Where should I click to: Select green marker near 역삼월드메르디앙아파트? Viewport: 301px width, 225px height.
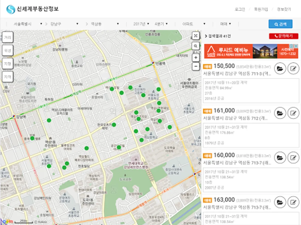pos(87,148)
